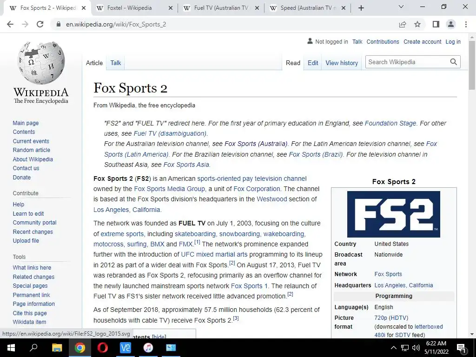
Task: Open the Fox Corporation link
Action: pyautogui.click(x=257, y=189)
